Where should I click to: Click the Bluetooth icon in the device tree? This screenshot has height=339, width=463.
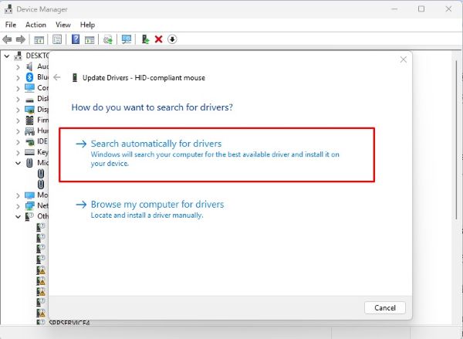pyautogui.click(x=29, y=77)
